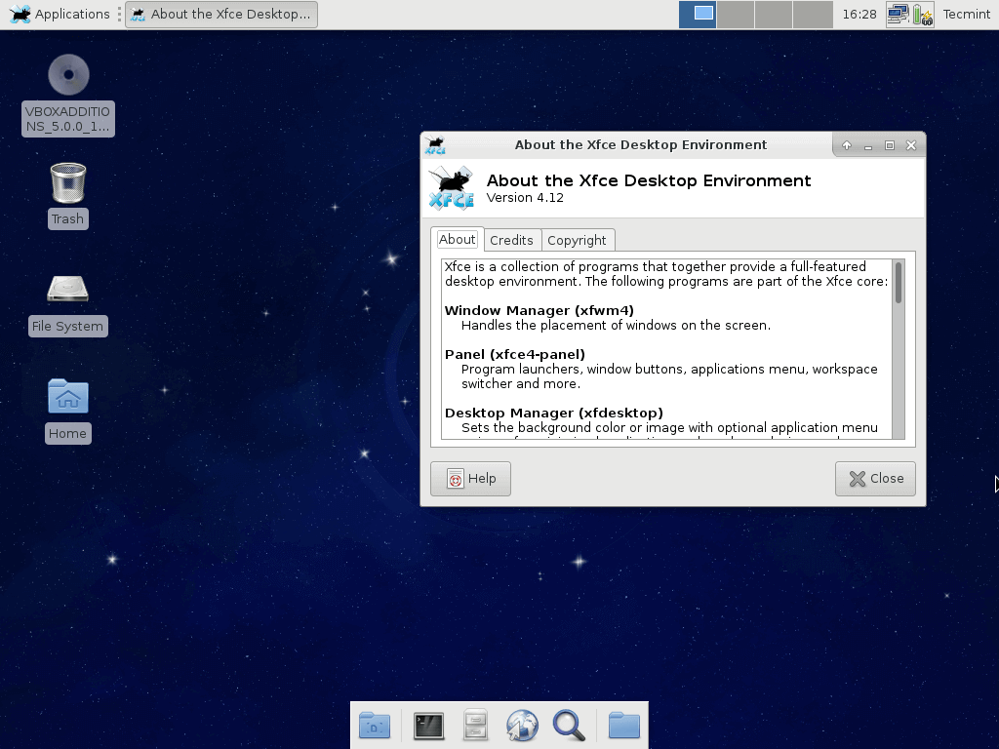999x749 pixels.
Task: Select the second workspace in the pager
Action: (x=736, y=15)
